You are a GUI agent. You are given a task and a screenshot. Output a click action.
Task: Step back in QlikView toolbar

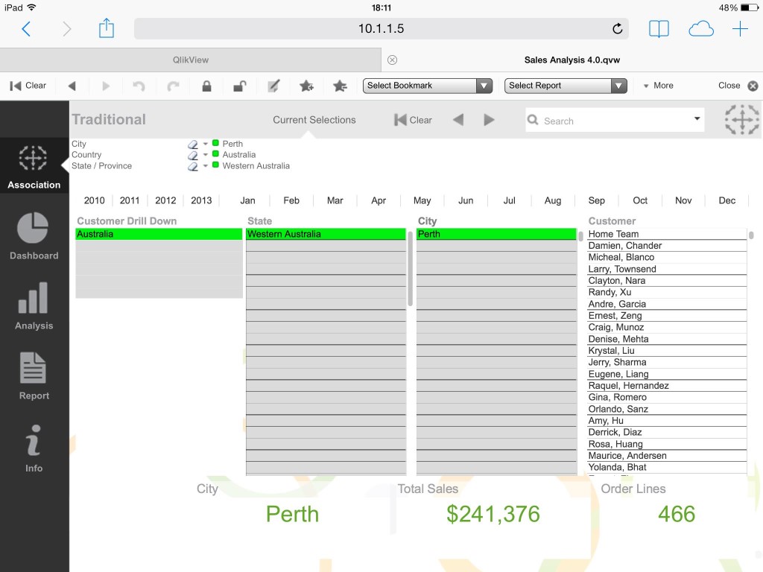pos(72,86)
